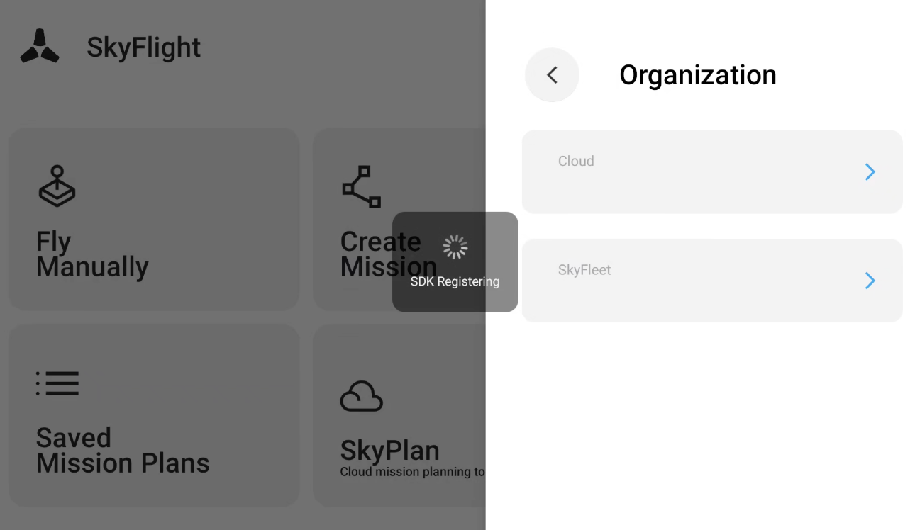
Task: Click the back arrow beside Organization
Action: [552, 74]
